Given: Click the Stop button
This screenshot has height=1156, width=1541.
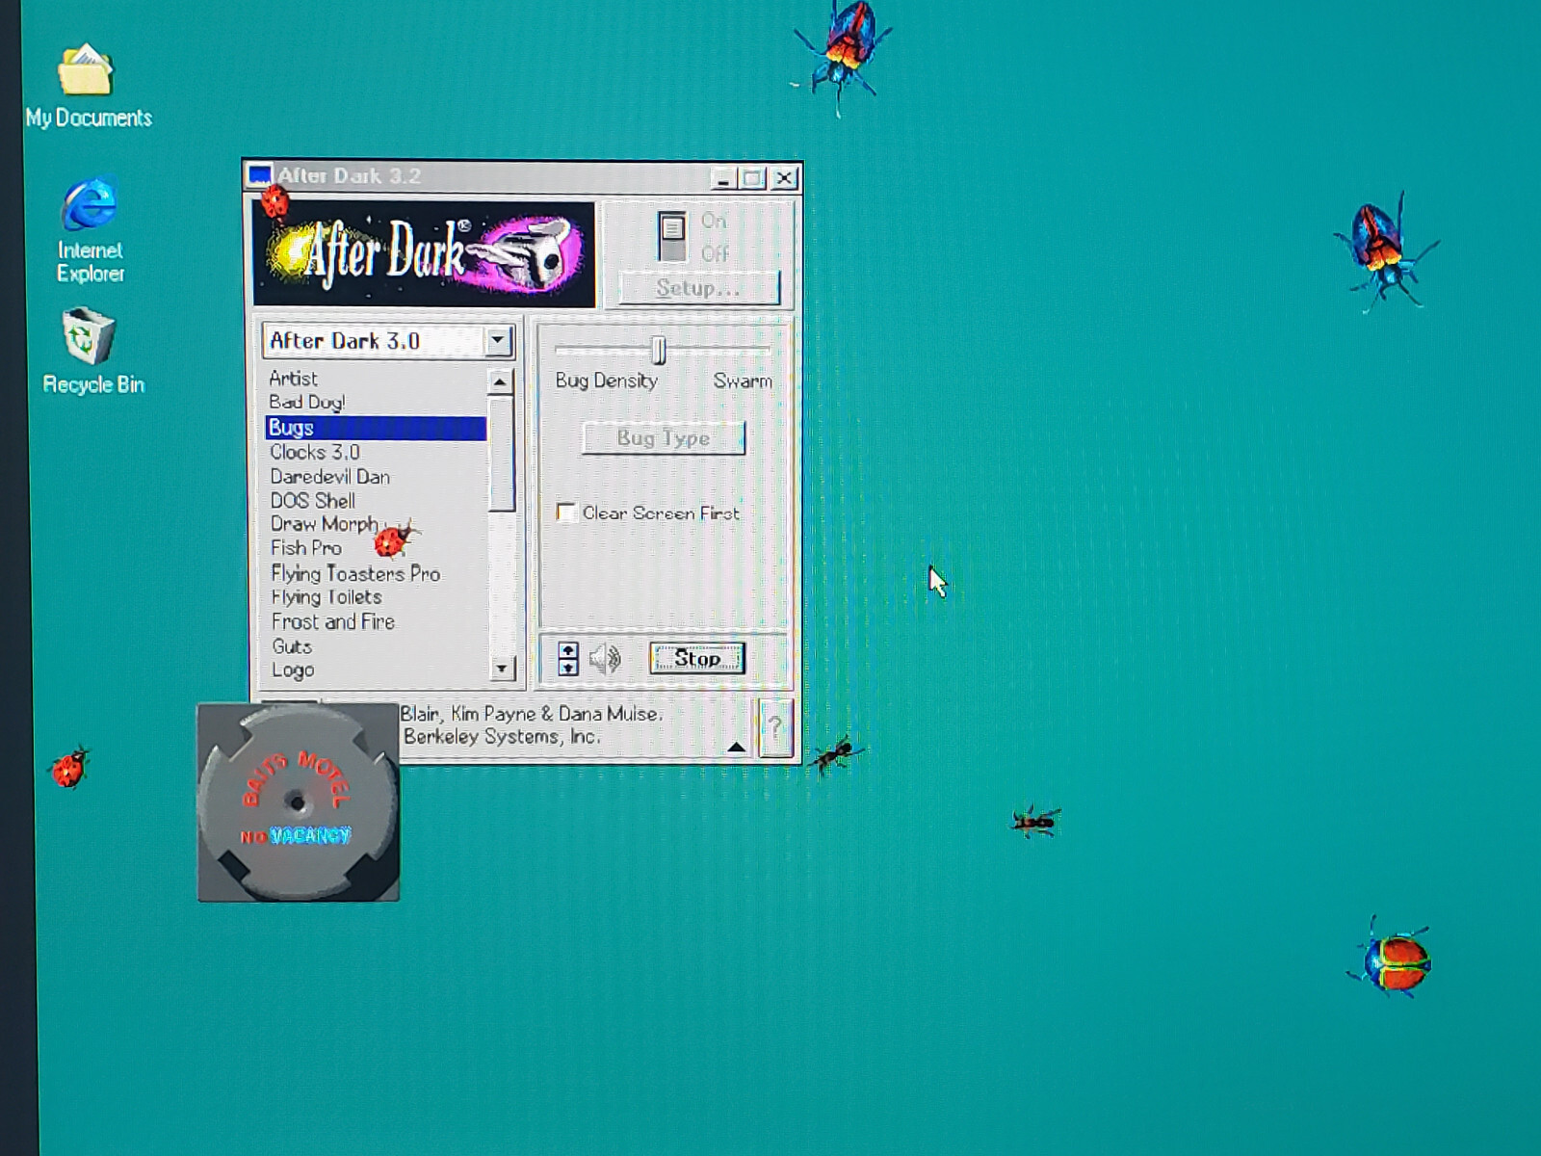Looking at the screenshot, I should pyautogui.click(x=696, y=659).
